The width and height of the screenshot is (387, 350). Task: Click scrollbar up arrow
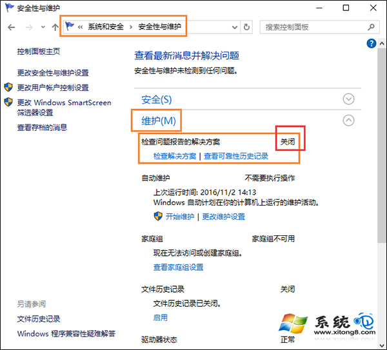[382, 44]
